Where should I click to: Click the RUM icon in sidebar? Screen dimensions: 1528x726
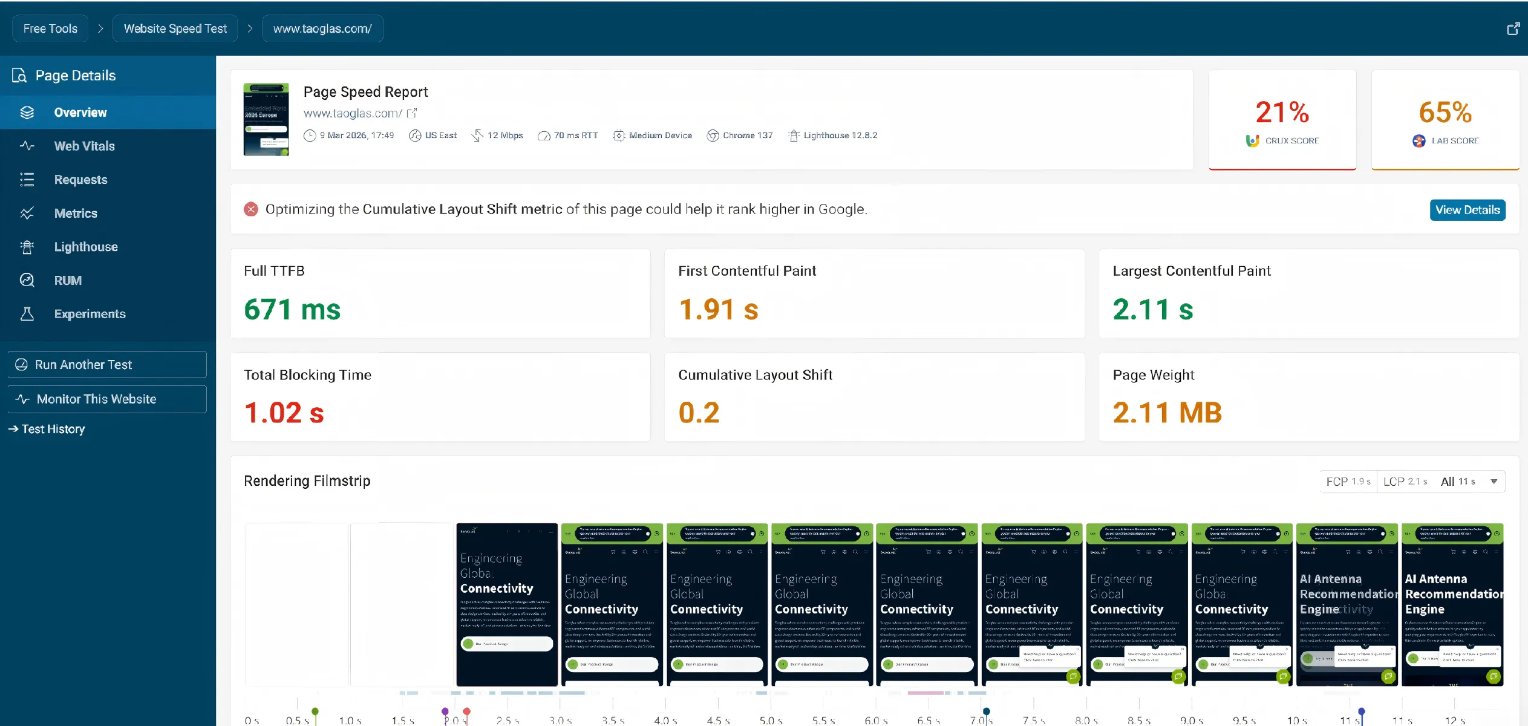click(27, 280)
